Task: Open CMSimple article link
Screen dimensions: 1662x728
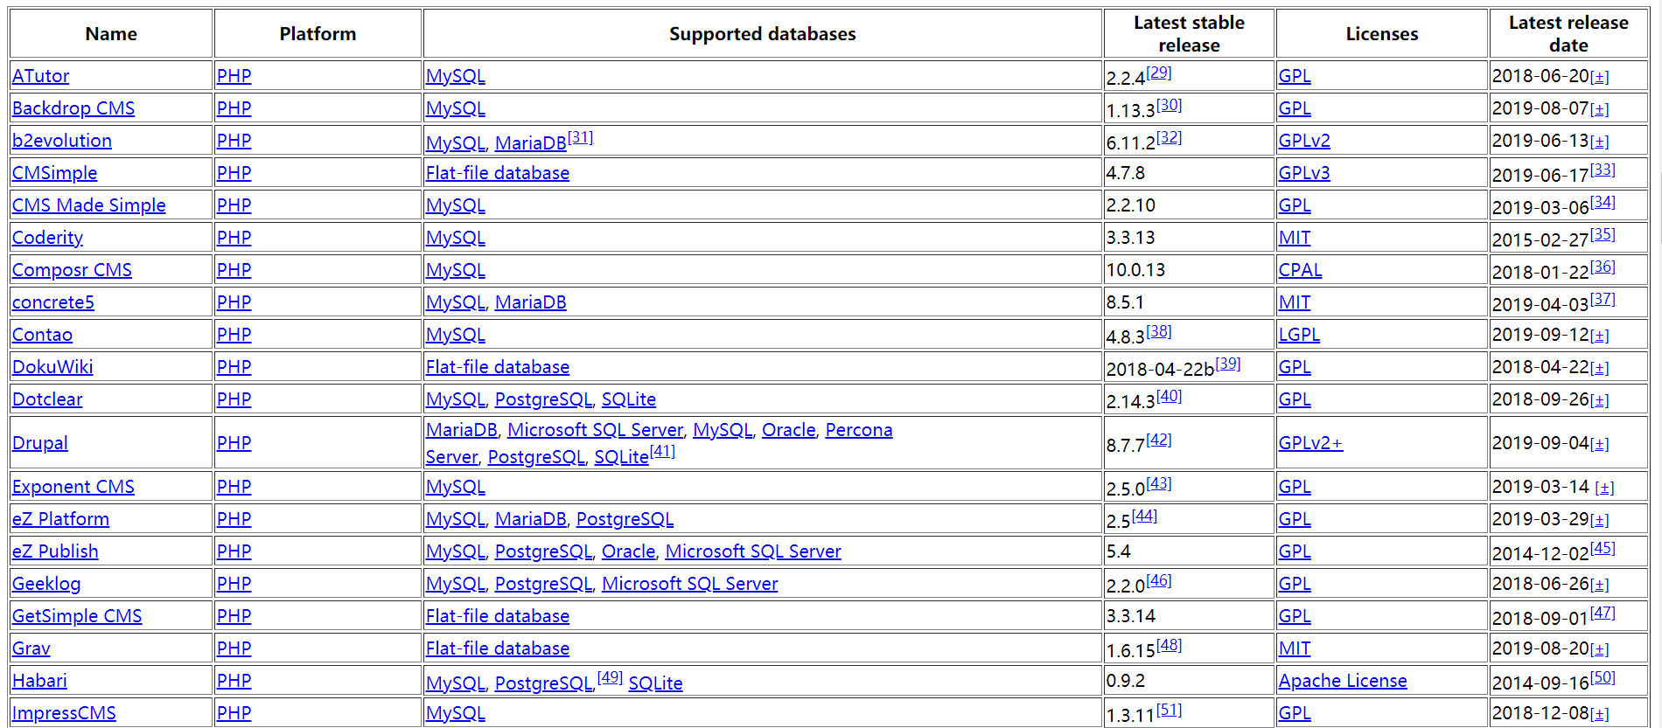Action: [54, 173]
